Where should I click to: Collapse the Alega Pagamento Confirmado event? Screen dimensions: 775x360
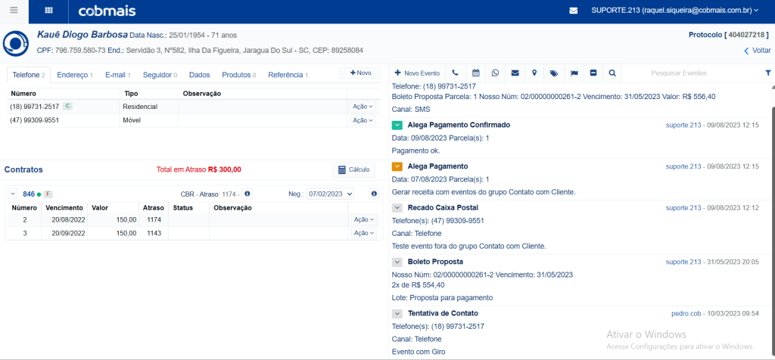(397, 125)
